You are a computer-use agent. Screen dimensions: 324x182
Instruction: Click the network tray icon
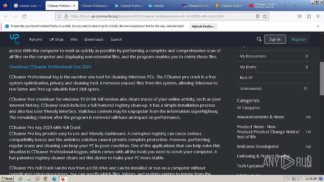point(294,179)
